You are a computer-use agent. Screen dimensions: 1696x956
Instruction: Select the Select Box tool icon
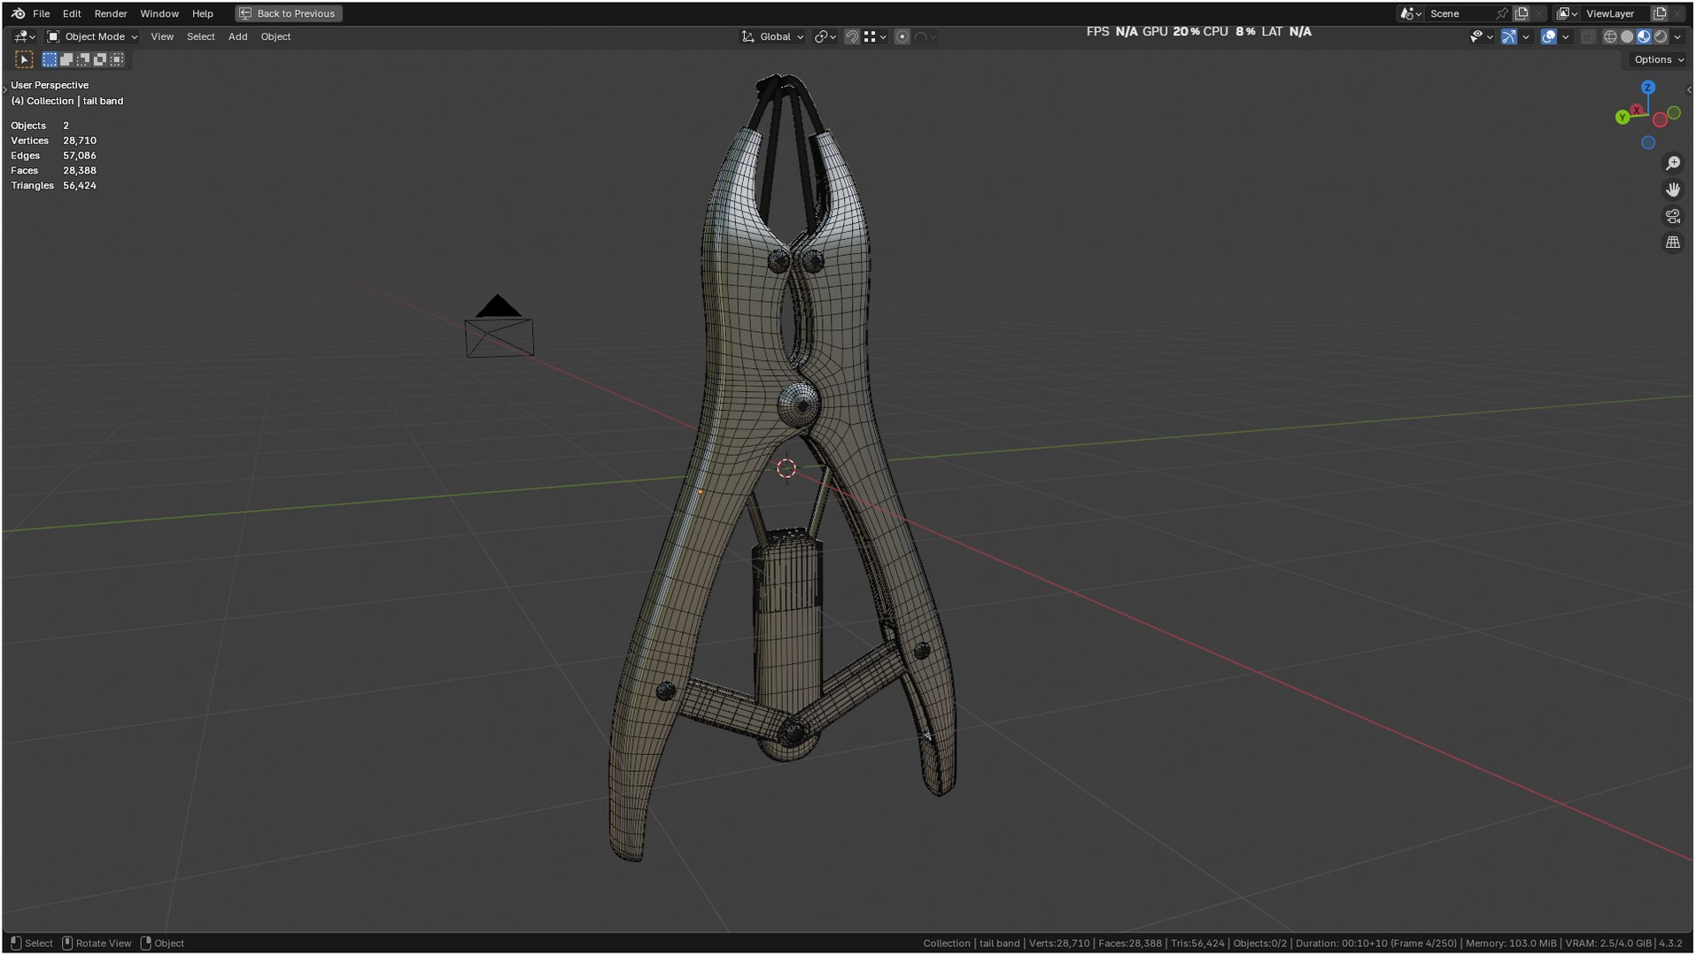pyautogui.click(x=24, y=59)
